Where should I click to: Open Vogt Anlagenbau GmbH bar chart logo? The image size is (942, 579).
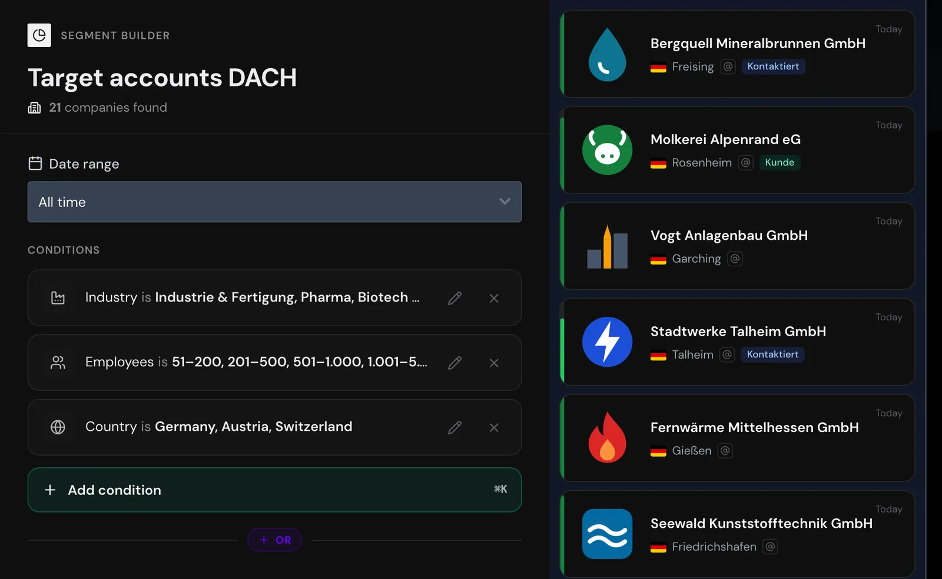coord(607,246)
